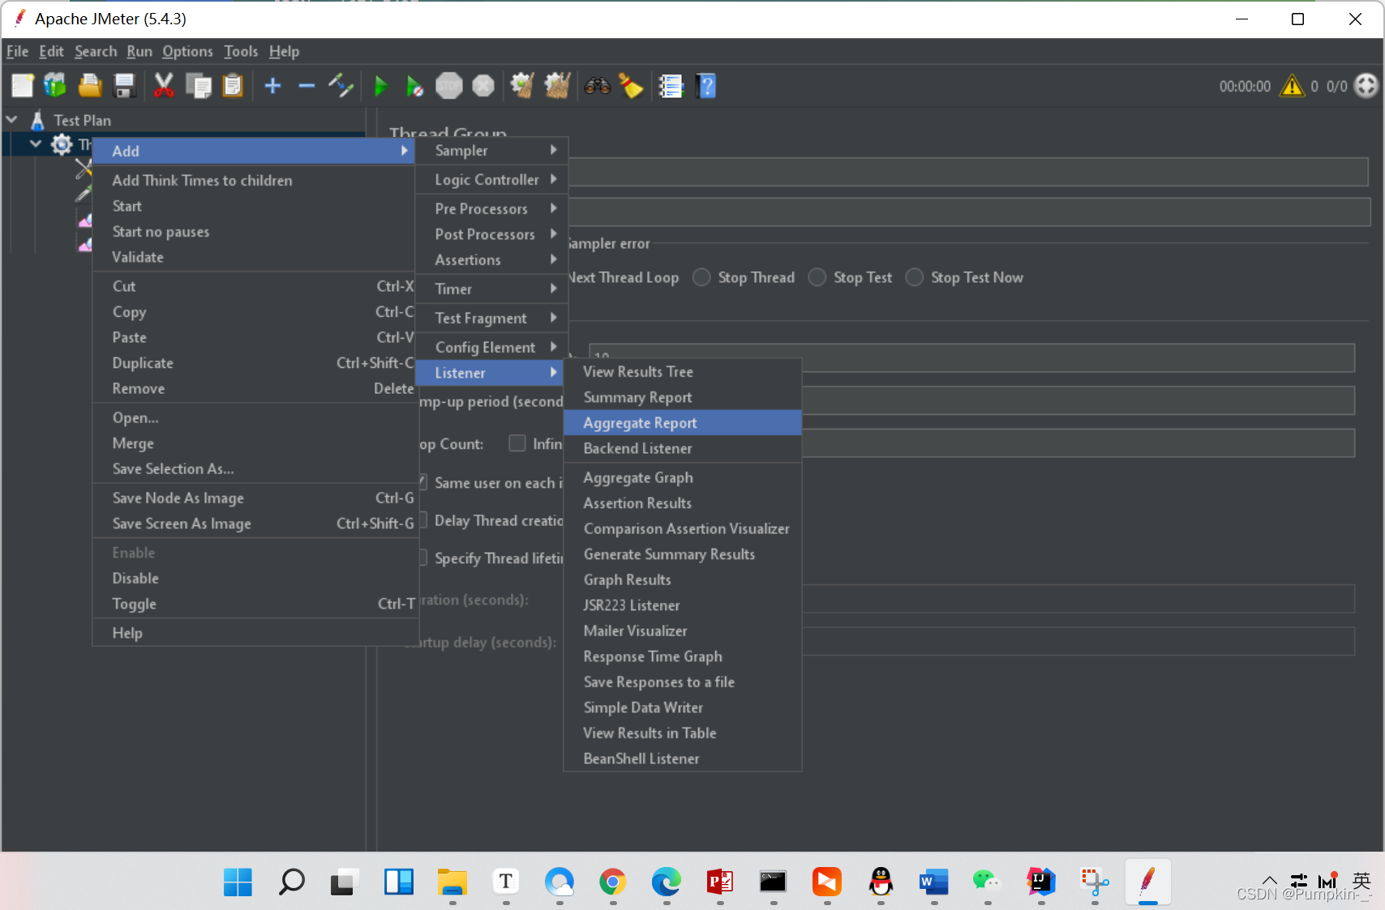Expand the Config Element submenu
This screenshot has width=1385, height=910.
tap(491, 347)
